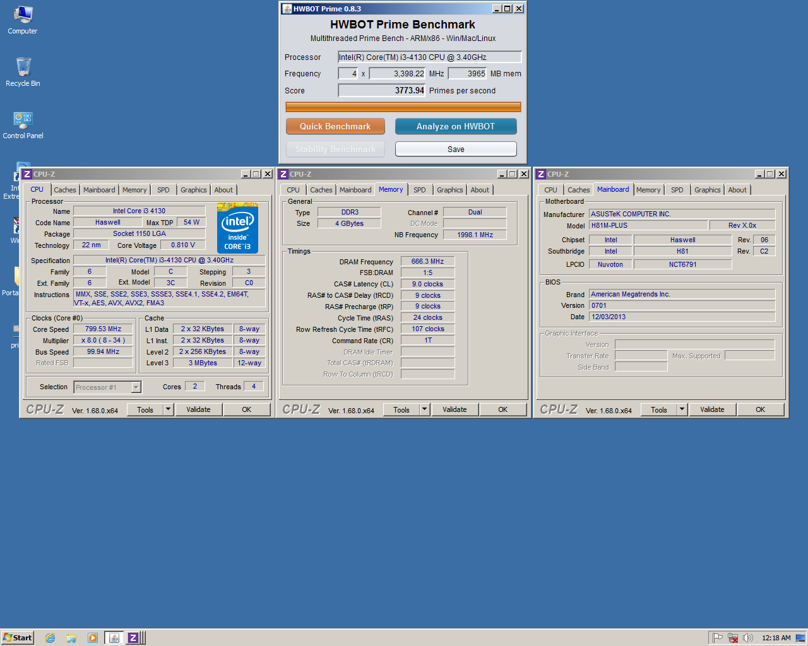Switch to About tab in right CPU-Z window
The width and height of the screenshot is (808, 646).
tap(737, 190)
